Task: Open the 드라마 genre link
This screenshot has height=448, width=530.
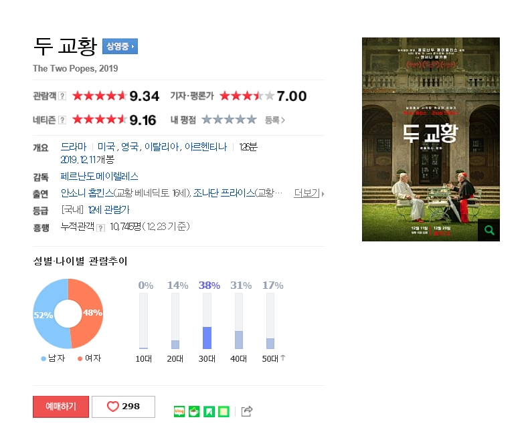Action: 74,147
